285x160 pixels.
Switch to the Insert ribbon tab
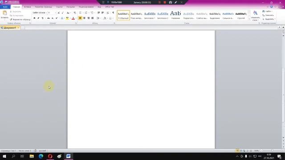[x=28, y=7]
